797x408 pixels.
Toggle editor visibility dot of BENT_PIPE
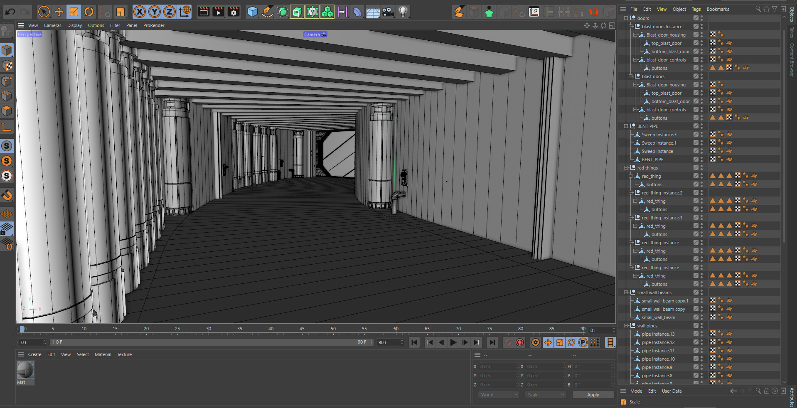point(701,158)
